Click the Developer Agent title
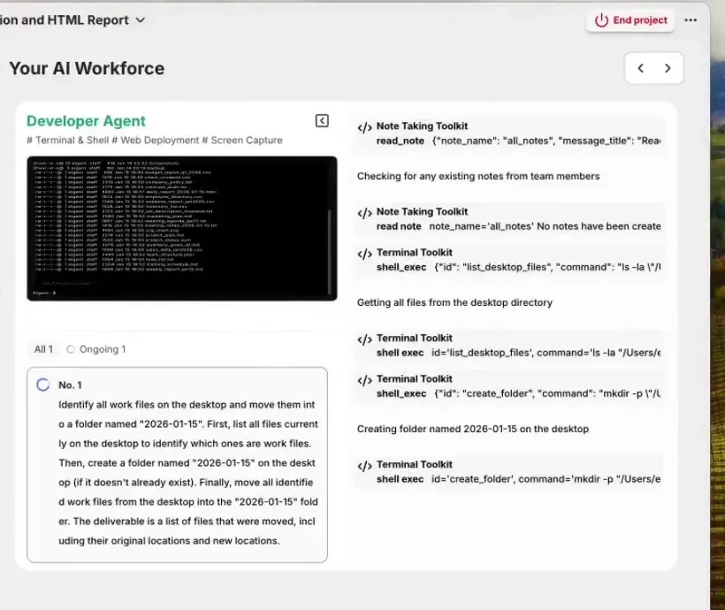 [86, 121]
